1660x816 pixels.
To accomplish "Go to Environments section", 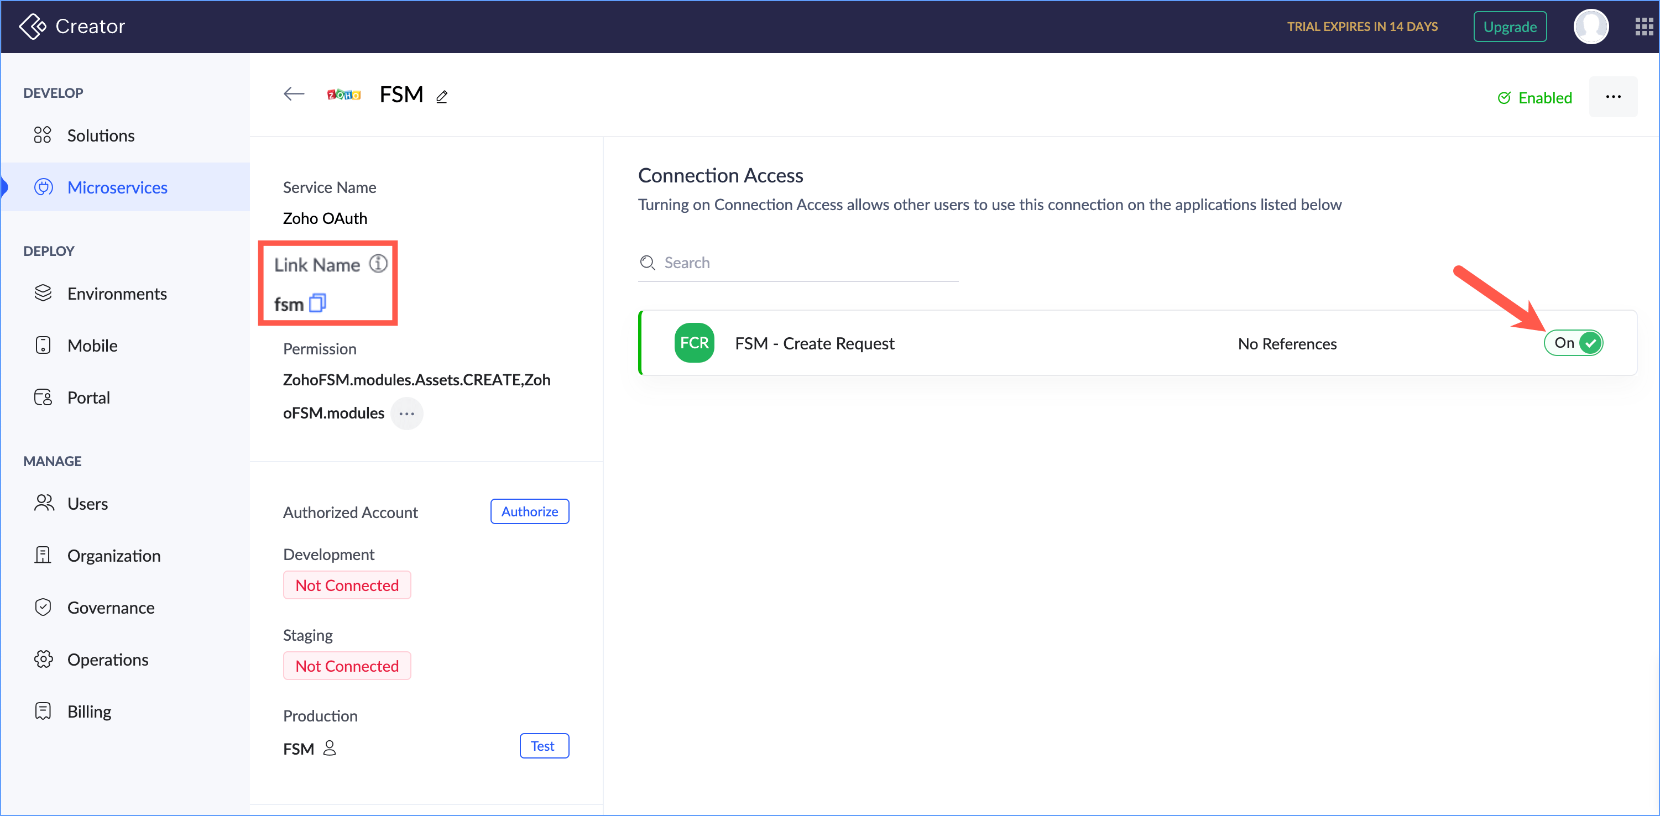I will pos(117,294).
